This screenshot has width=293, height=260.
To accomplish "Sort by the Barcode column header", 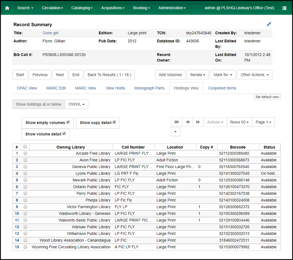I will [238, 147].
